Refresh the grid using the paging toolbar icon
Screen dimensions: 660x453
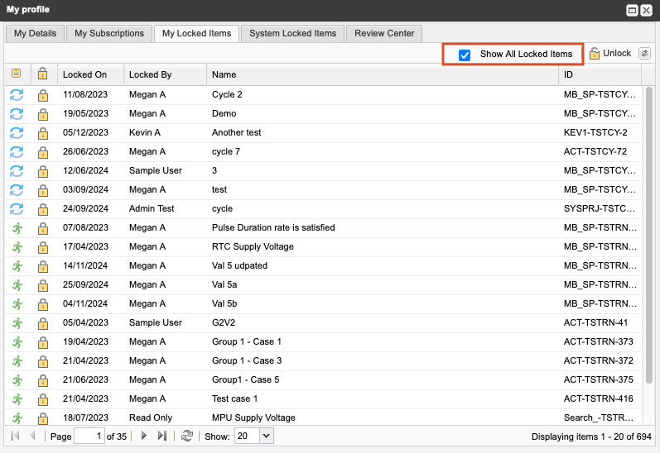[187, 436]
